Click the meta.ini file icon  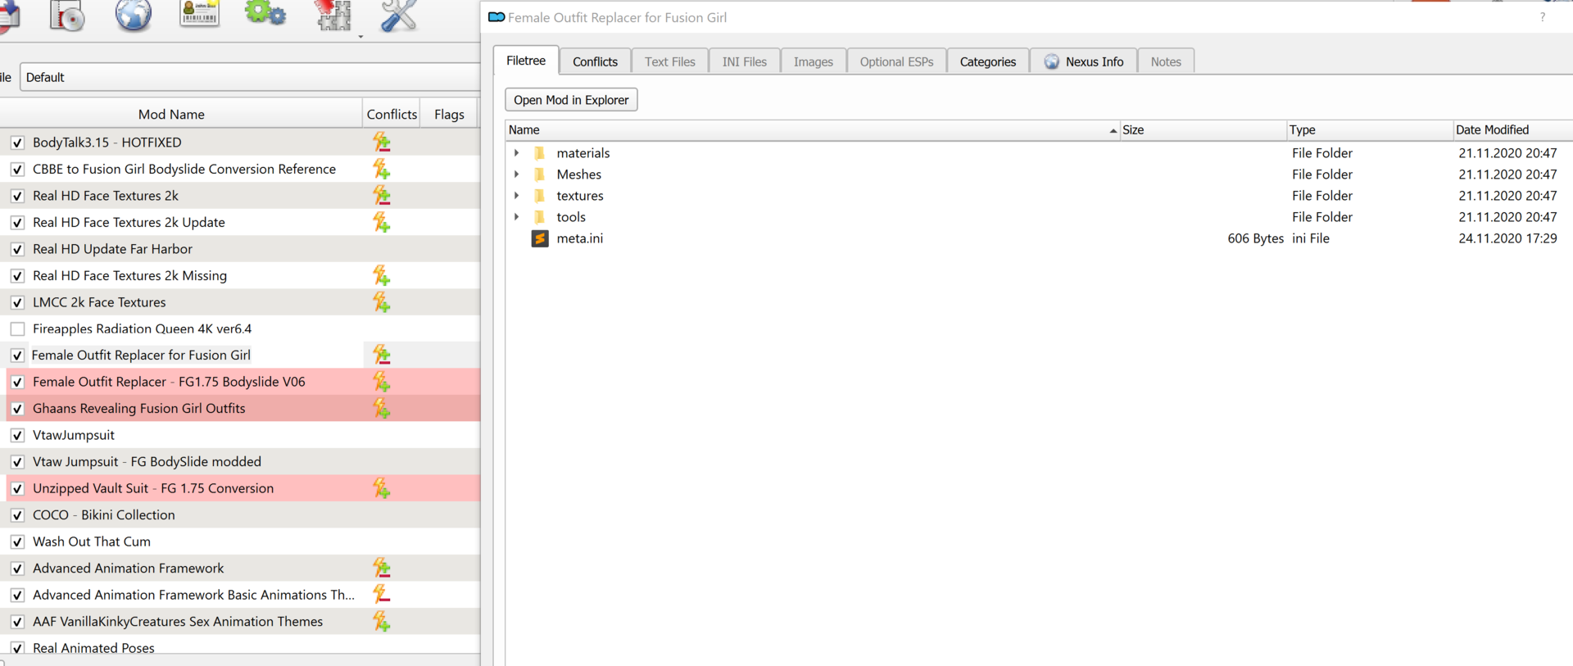coord(540,238)
